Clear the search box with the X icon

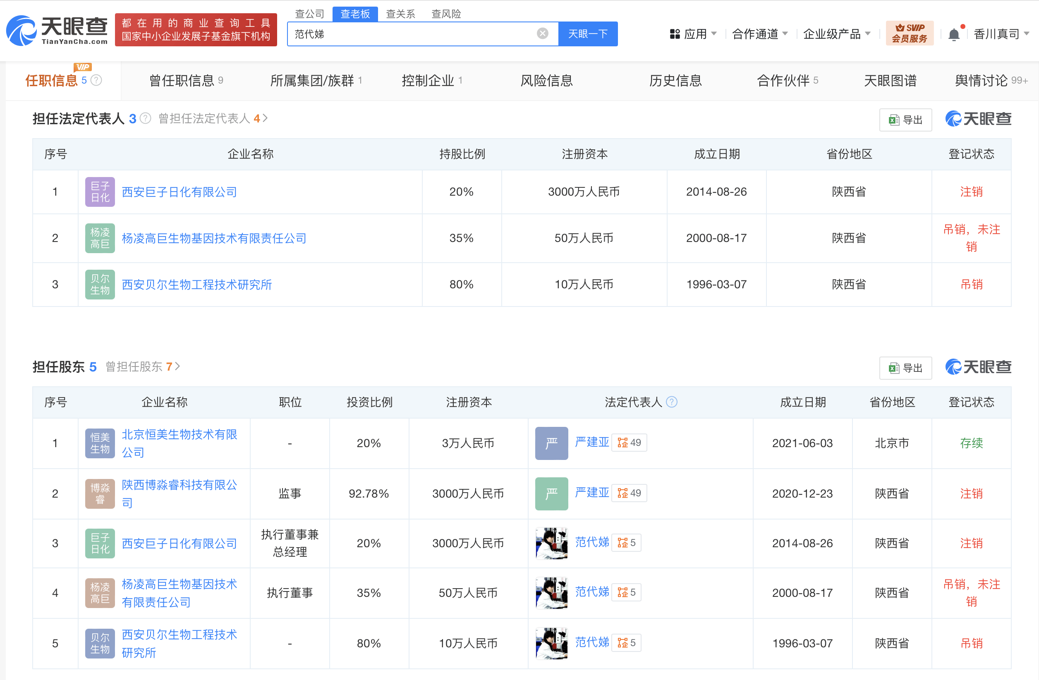[x=542, y=33]
